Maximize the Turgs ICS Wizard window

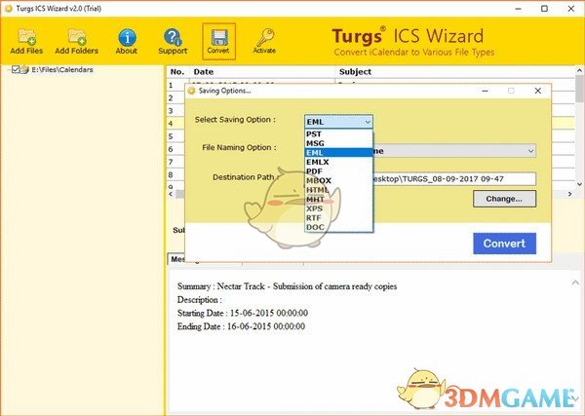coord(544,8)
